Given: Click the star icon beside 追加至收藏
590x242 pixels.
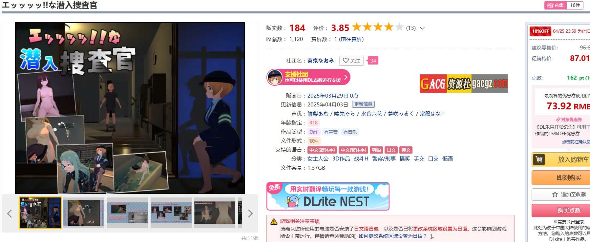Looking at the screenshot, I should click(x=555, y=194).
